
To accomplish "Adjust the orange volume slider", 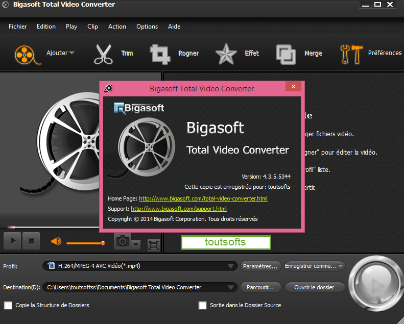I will (85, 243).
